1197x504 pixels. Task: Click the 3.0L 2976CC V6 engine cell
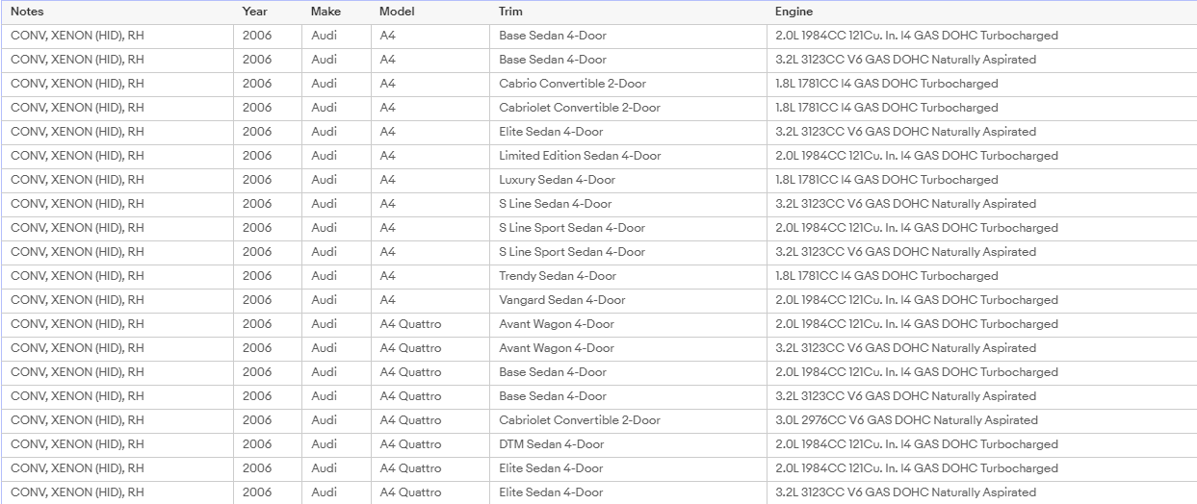(x=981, y=420)
